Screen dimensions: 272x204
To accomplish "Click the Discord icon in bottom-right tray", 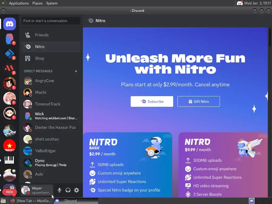I will [252, 201].
